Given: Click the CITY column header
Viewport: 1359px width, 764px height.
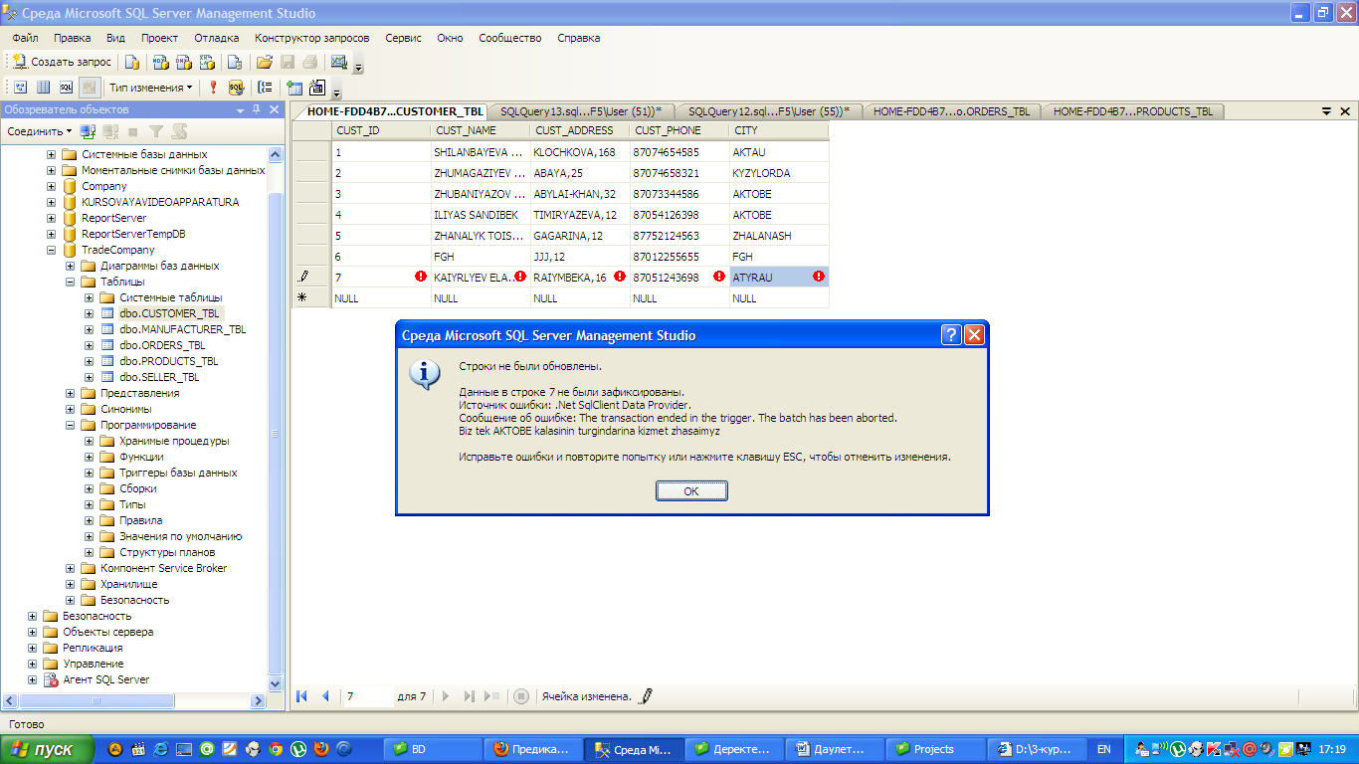Looking at the screenshot, I should (x=779, y=130).
